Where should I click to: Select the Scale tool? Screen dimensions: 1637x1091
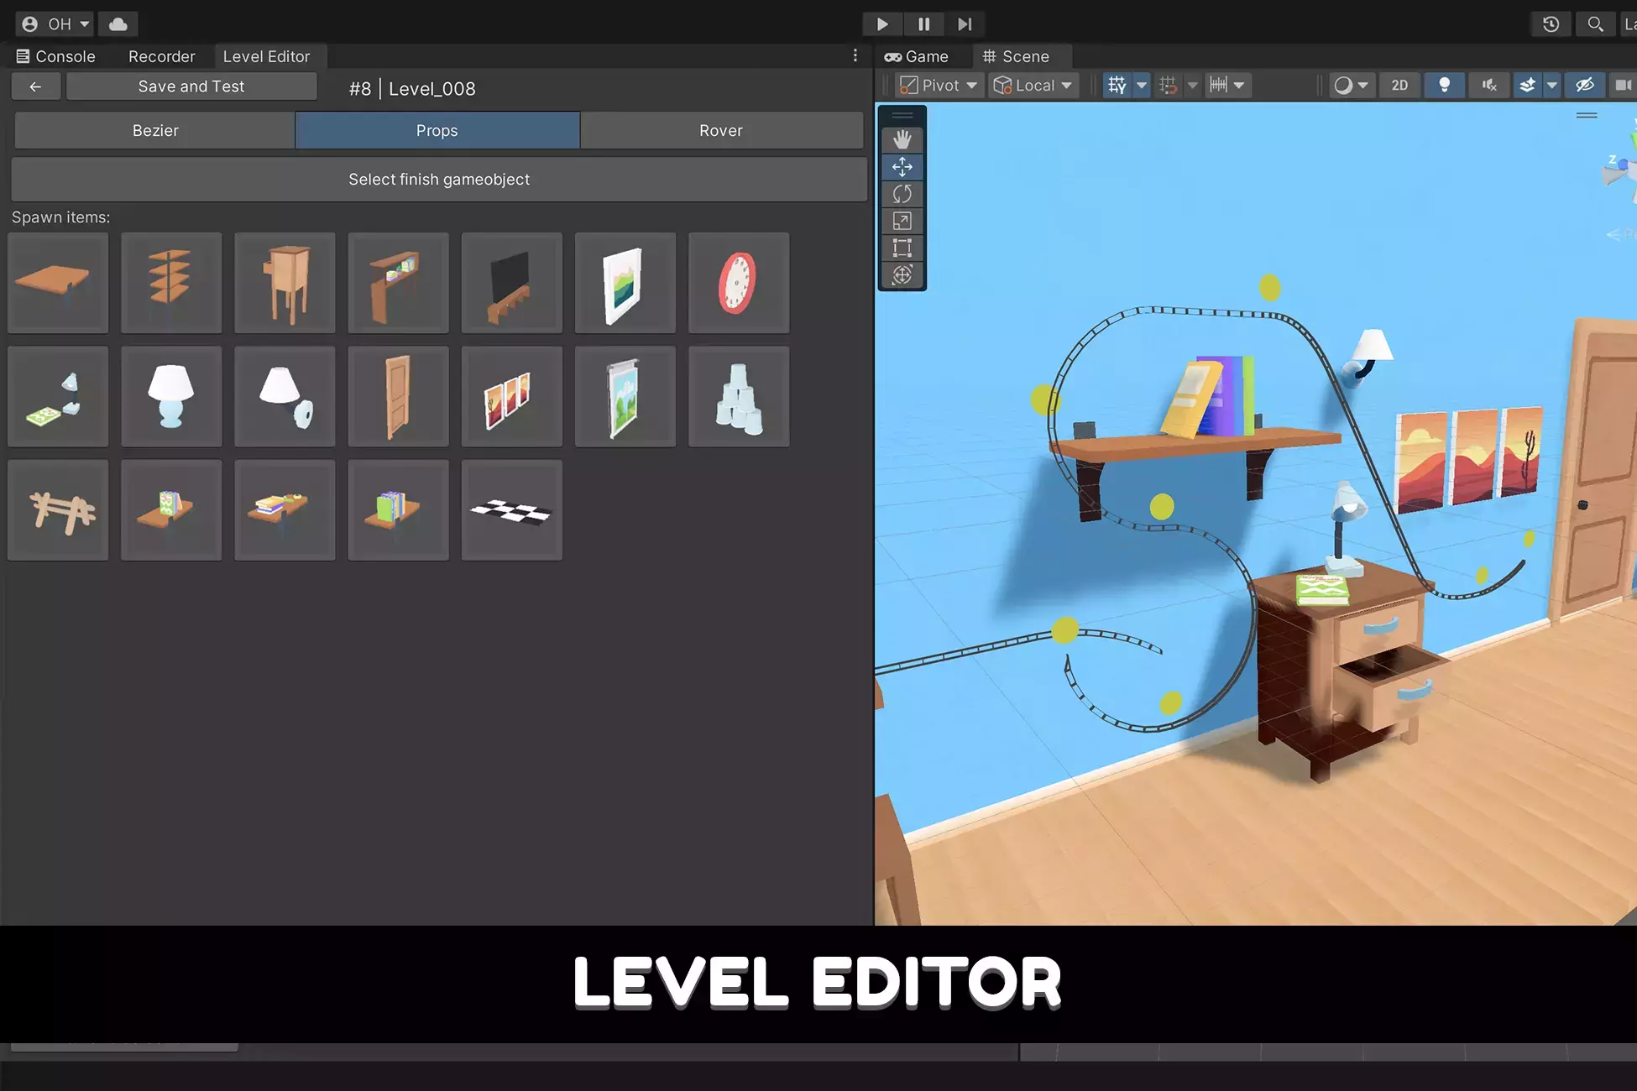point(902,221)
